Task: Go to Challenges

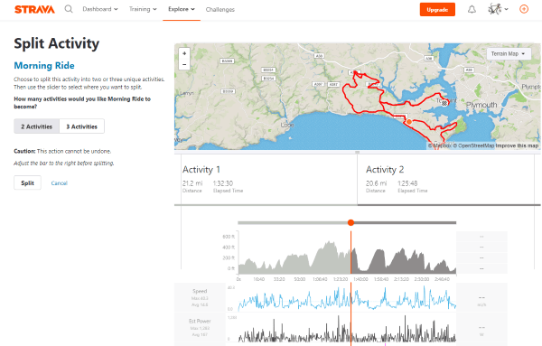Action: pos(220,10)
